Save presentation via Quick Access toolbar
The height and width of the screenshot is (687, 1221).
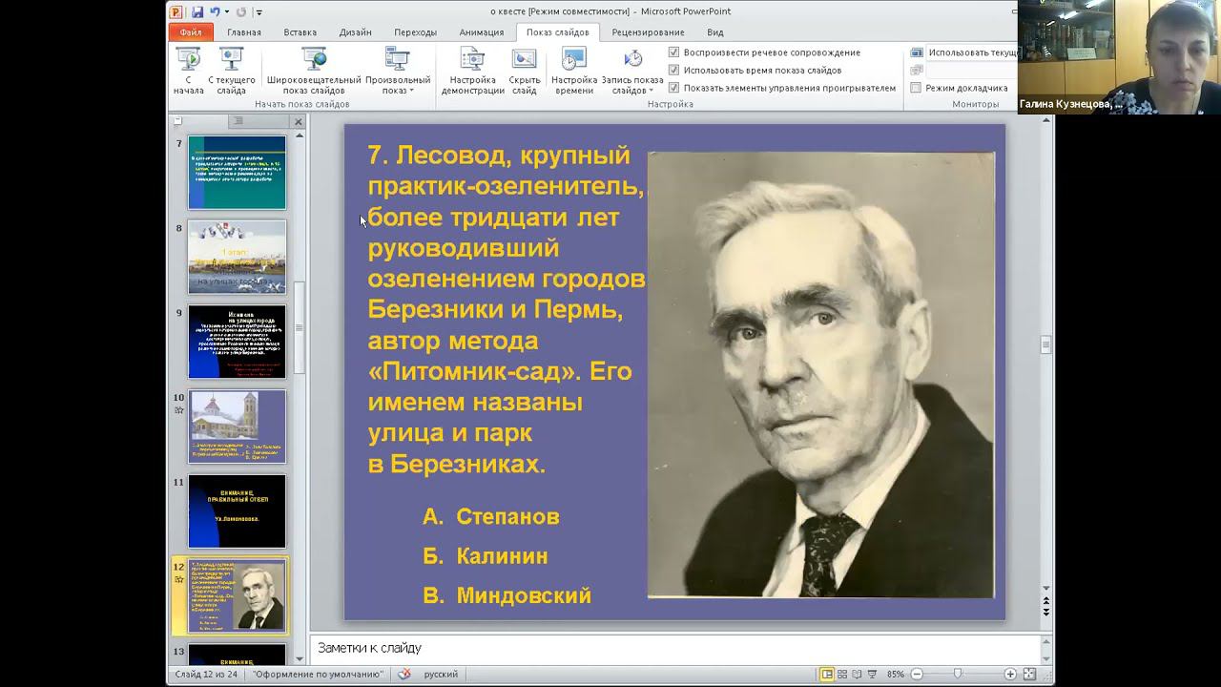coord(197,11)
